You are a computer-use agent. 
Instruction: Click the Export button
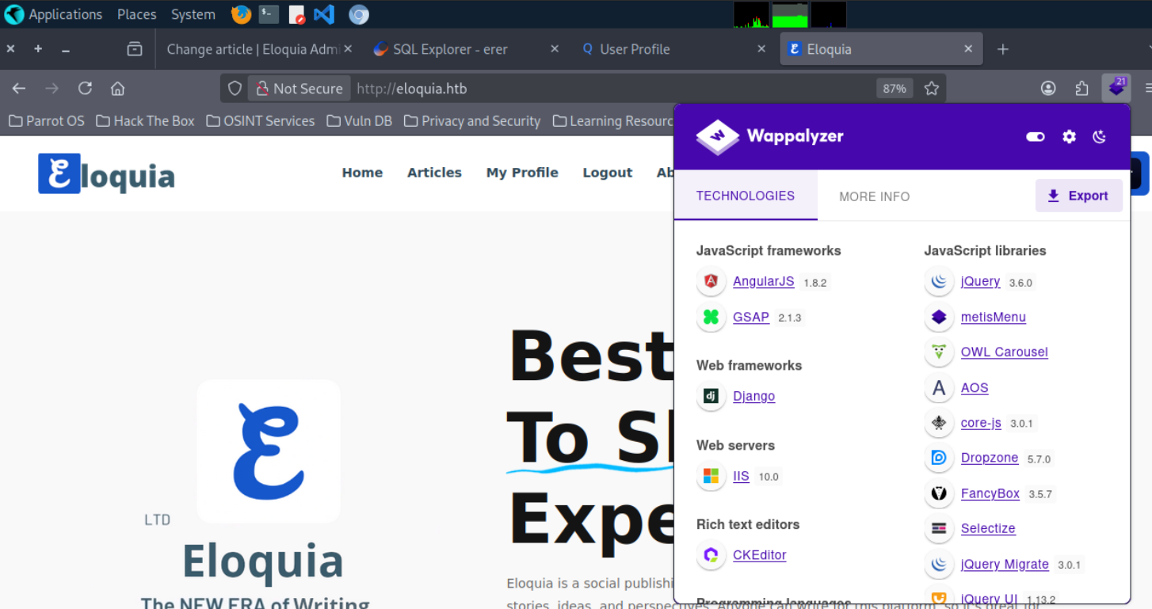1078,196
